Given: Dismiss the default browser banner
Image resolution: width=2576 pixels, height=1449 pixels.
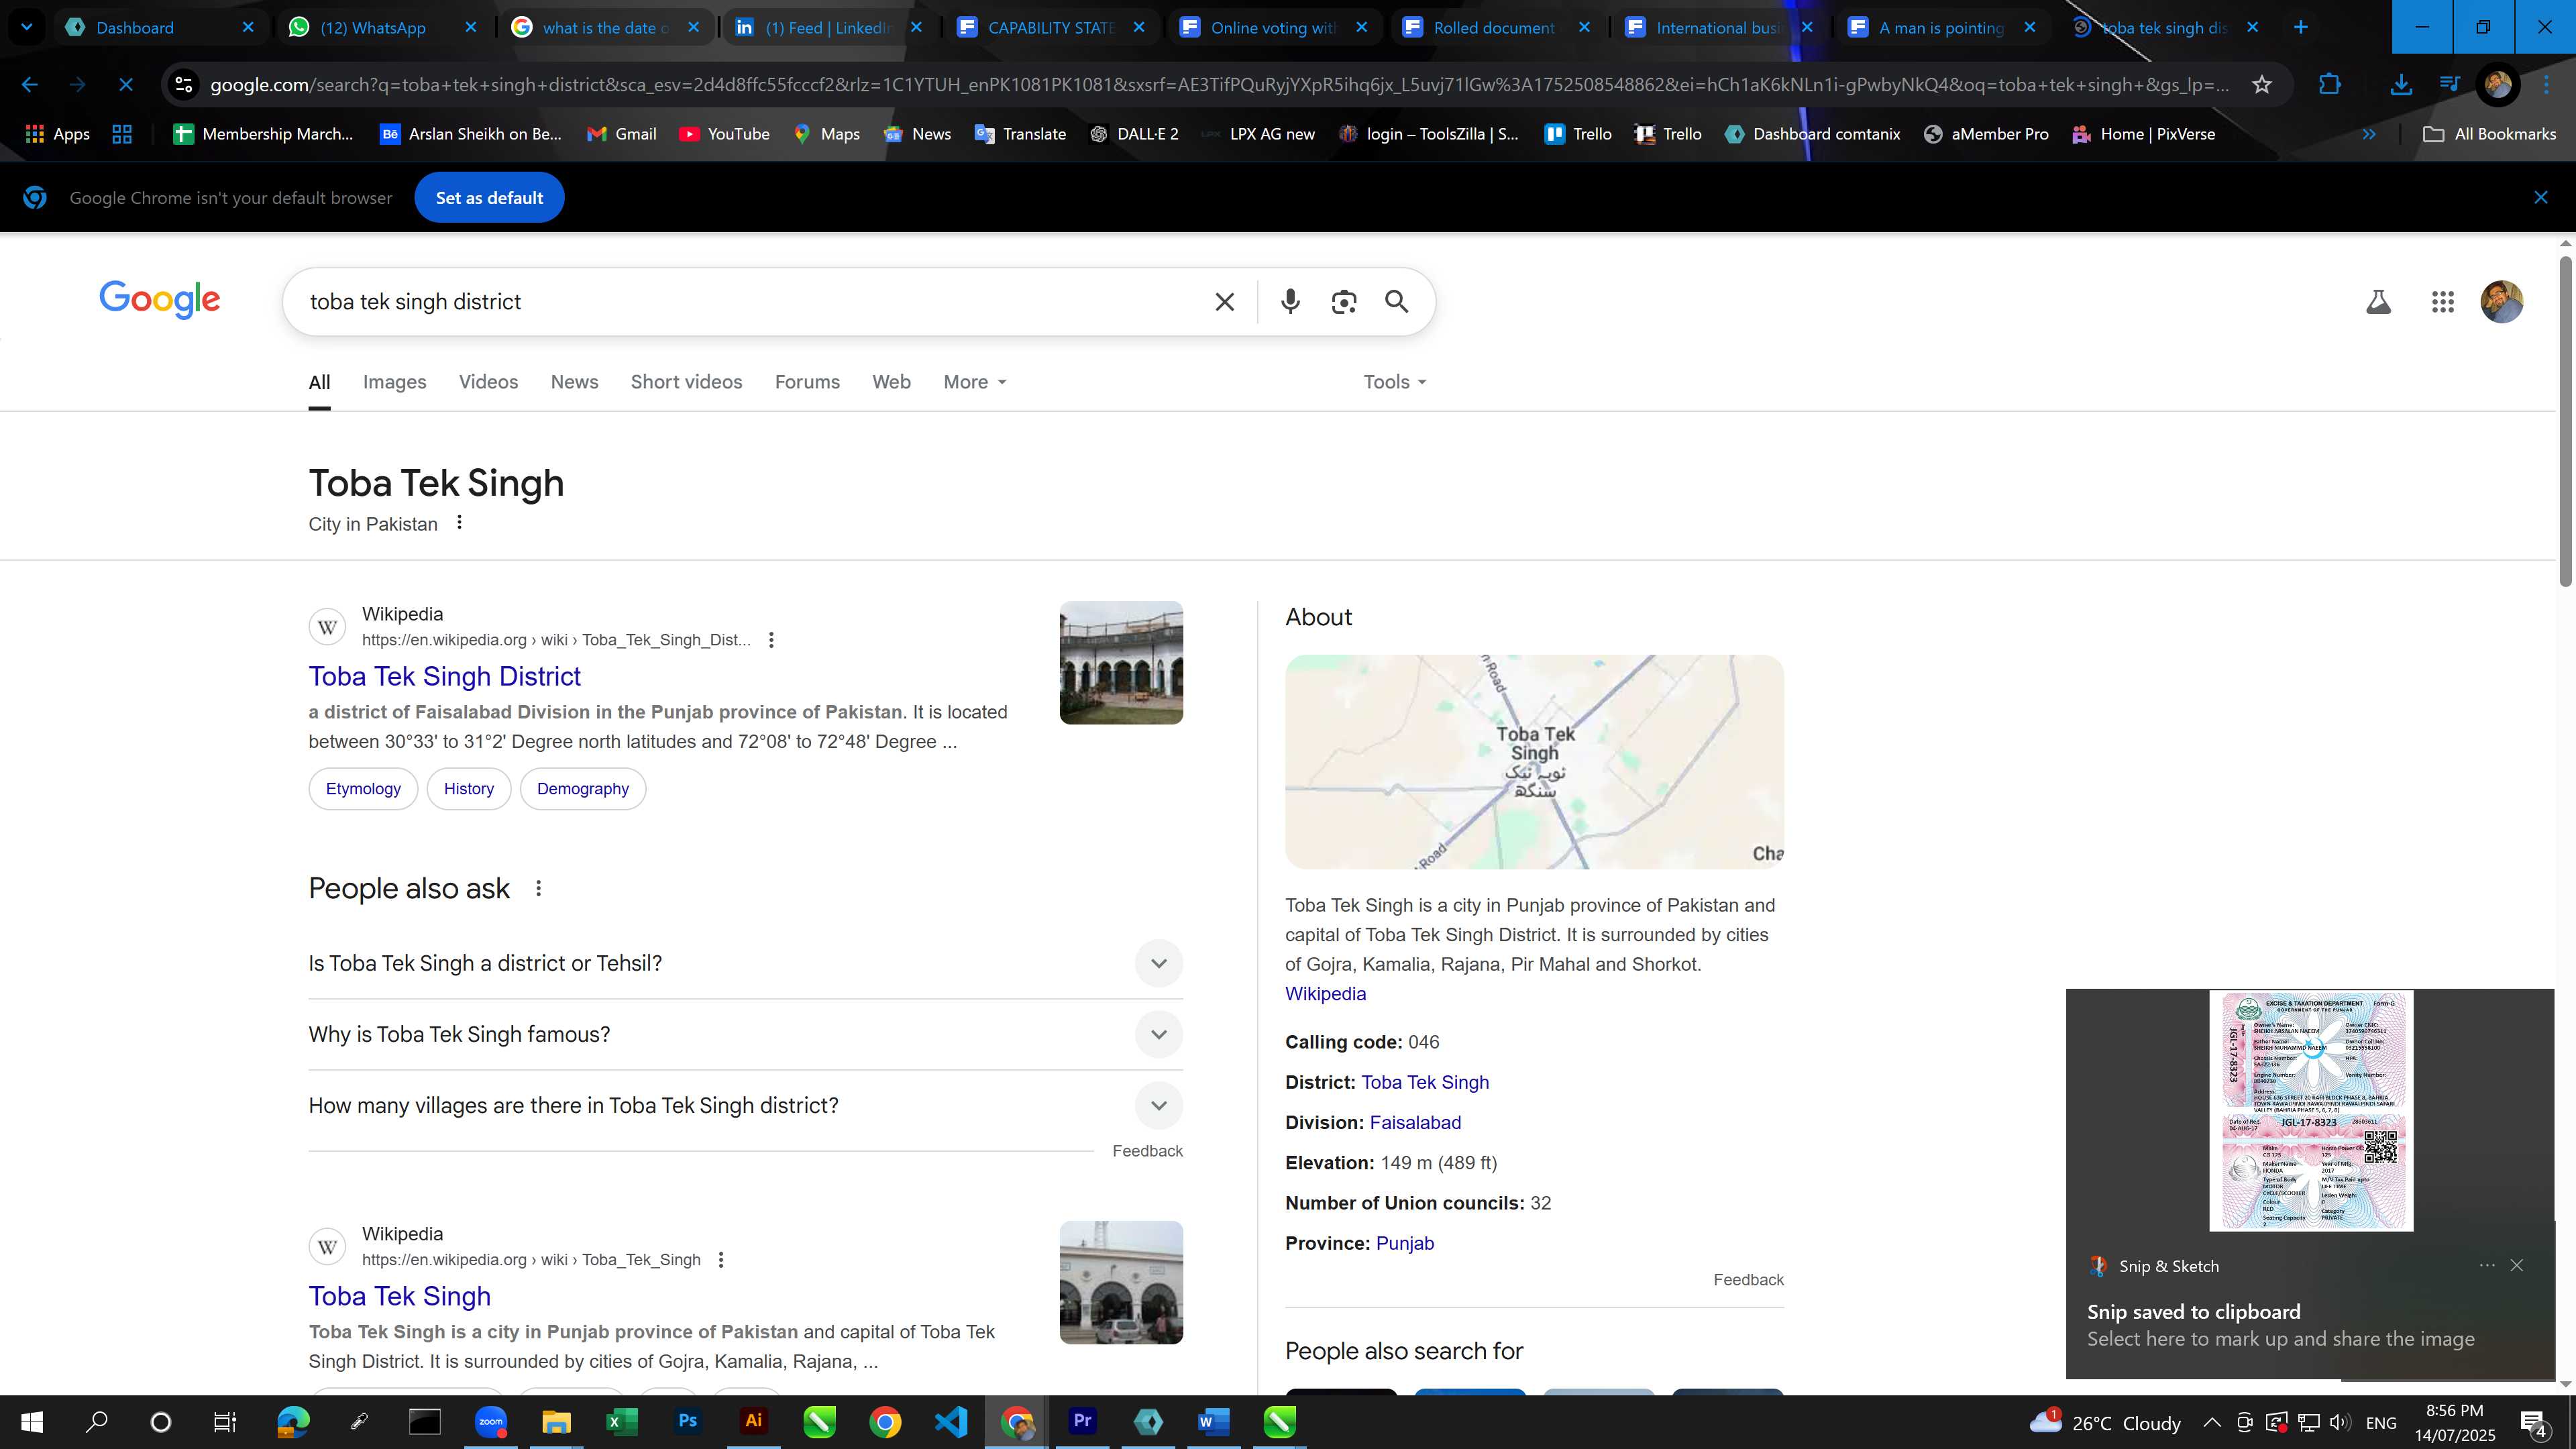Looking at the screenshot, I should tap(2540, 198).
